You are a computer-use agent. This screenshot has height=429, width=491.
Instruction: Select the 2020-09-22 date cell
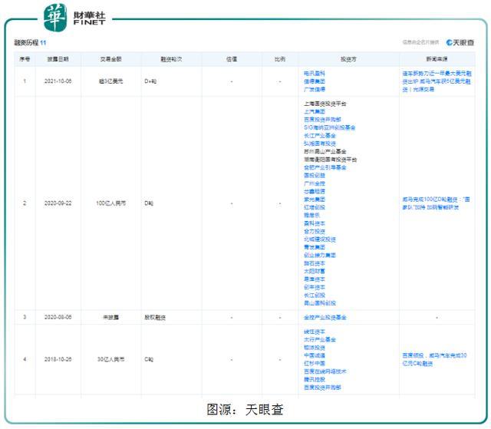(58, 203)
